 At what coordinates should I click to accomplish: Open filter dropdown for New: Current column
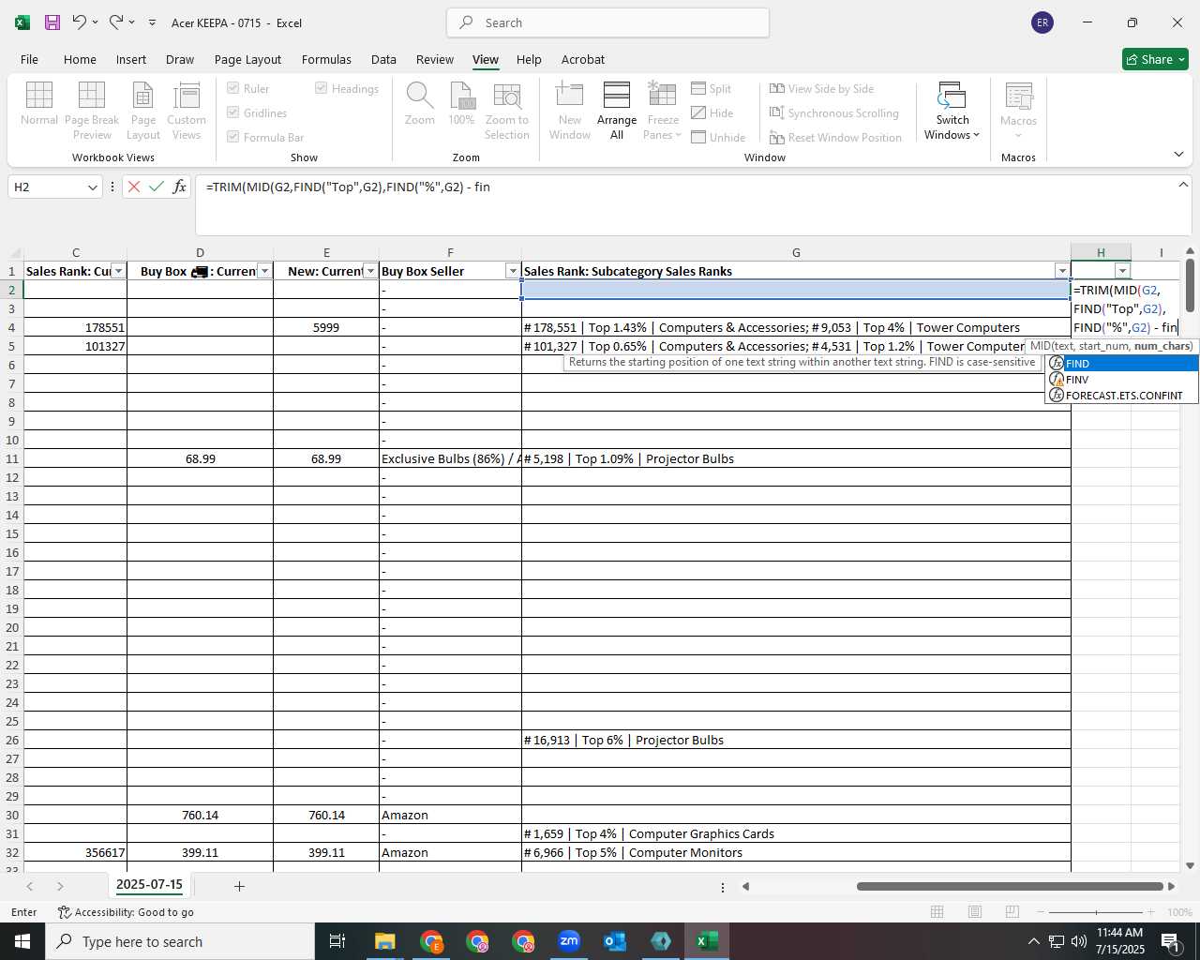click(370, 271)
